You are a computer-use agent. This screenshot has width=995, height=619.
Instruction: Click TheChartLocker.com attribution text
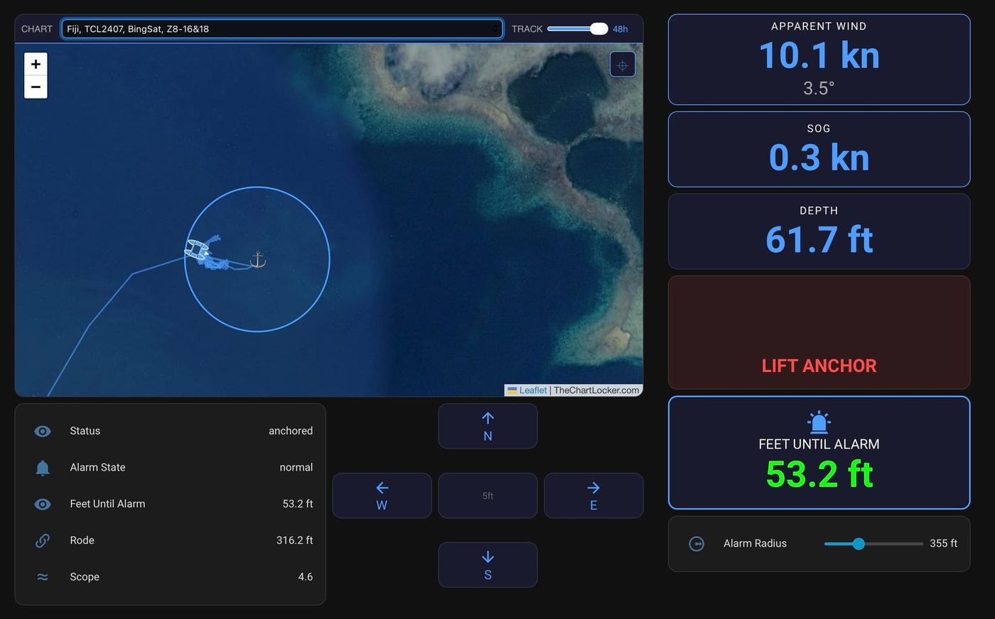pos(596,390)
